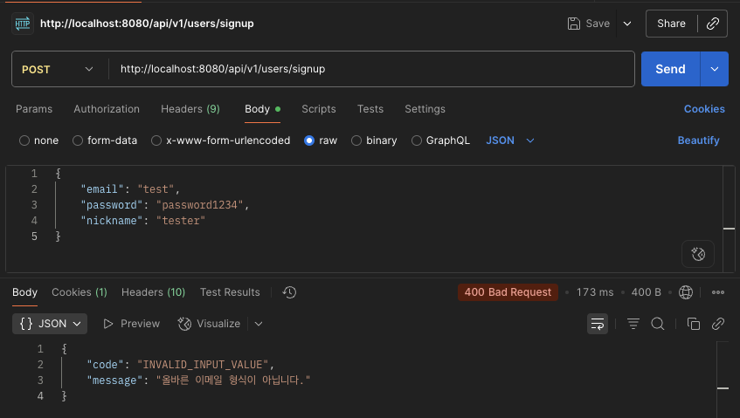Select the response Body tab
This screenshot has height=418, width=740.
[x=24, y=292]
